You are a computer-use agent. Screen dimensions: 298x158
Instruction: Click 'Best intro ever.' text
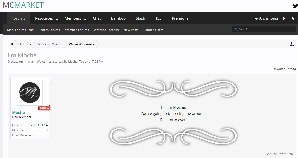tap(173, 120)
